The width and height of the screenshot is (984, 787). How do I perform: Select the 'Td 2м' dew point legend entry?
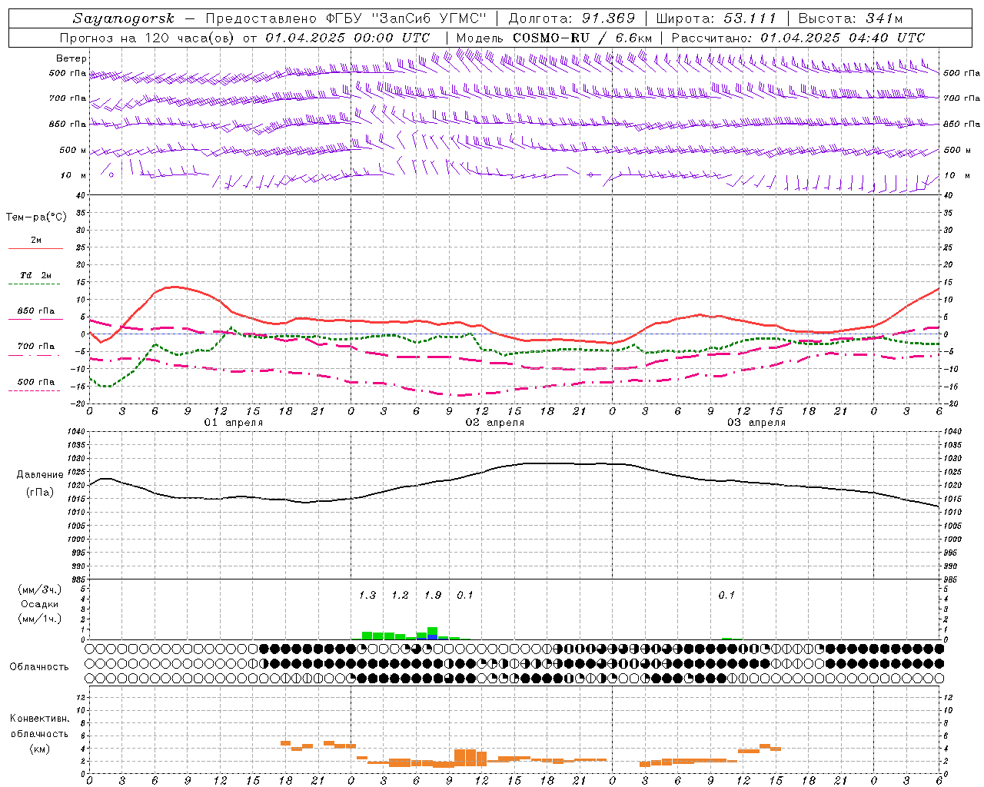36,275
